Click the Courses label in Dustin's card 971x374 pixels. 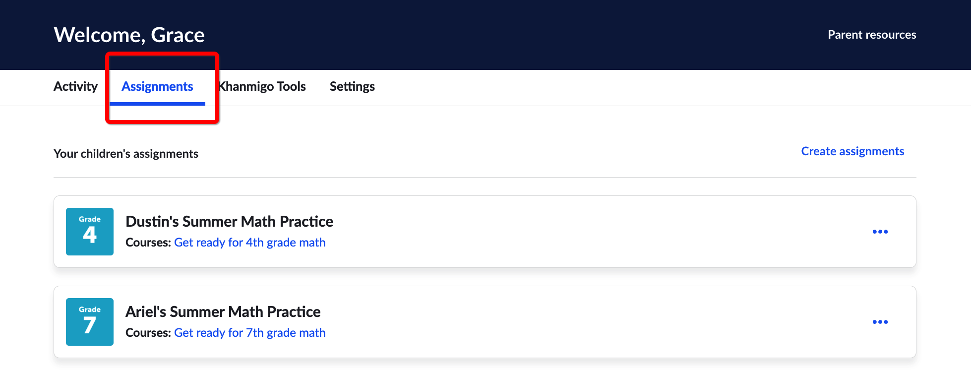pos(148,243)
